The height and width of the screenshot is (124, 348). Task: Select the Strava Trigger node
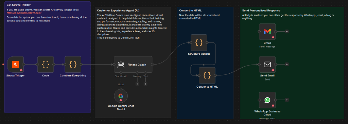point(15,64)
